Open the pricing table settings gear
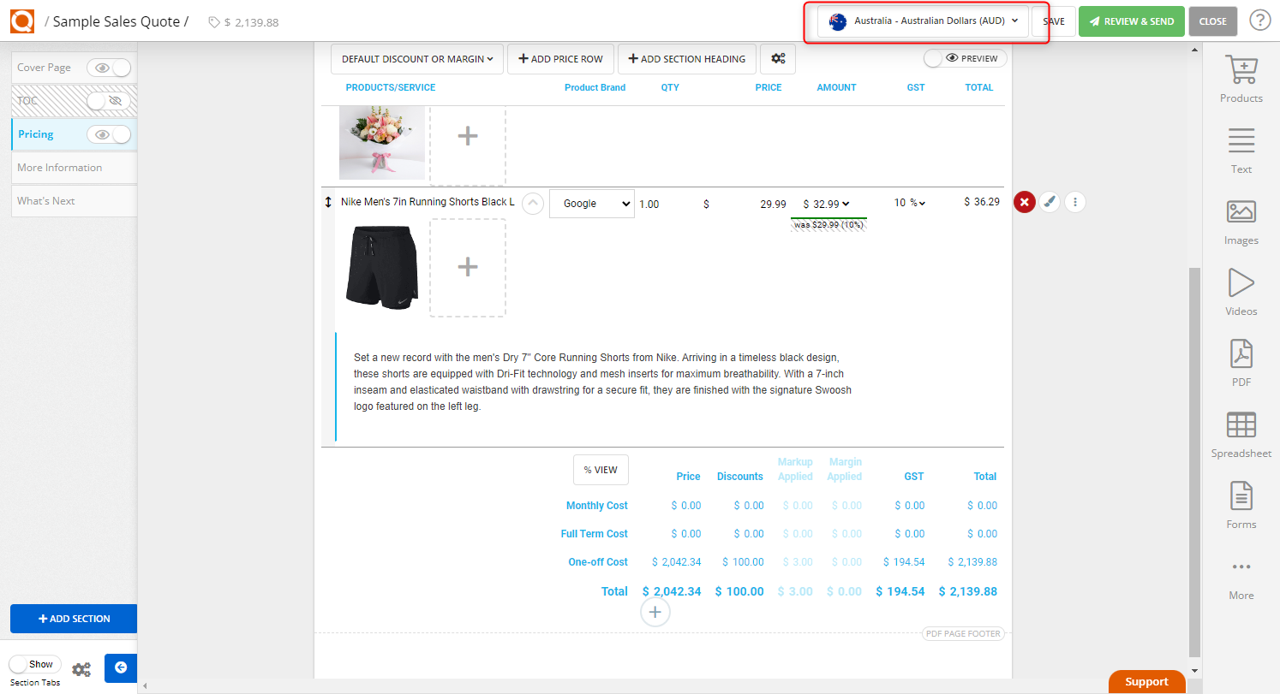 coord(778,58)
